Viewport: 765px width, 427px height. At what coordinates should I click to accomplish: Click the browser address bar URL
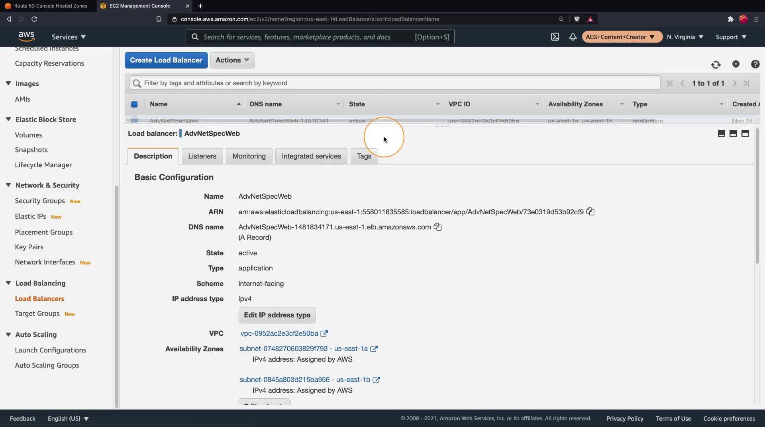(310, 19)
